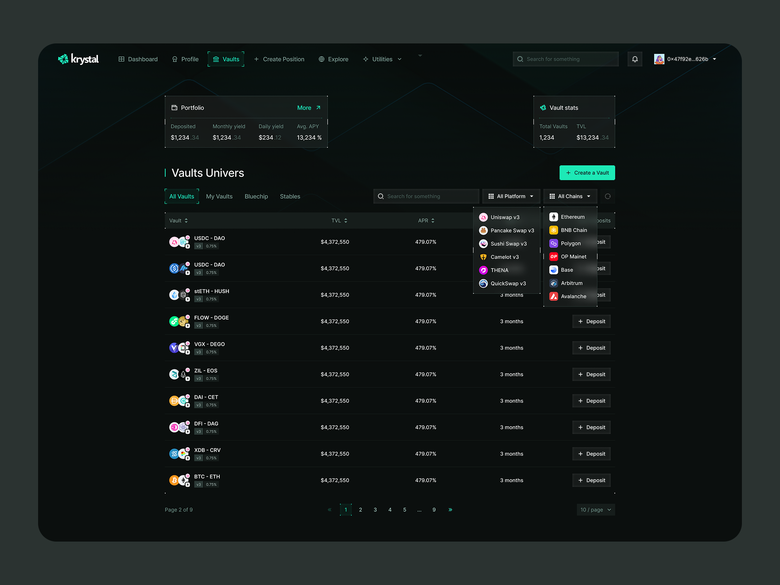
Task: Sort by Vault column header
Action: click(178, 221)
